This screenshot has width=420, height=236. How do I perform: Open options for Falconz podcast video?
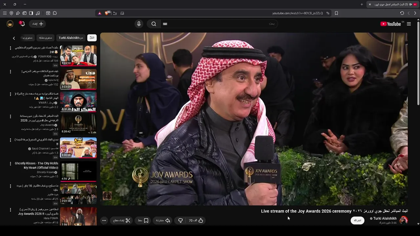[10, 186]
